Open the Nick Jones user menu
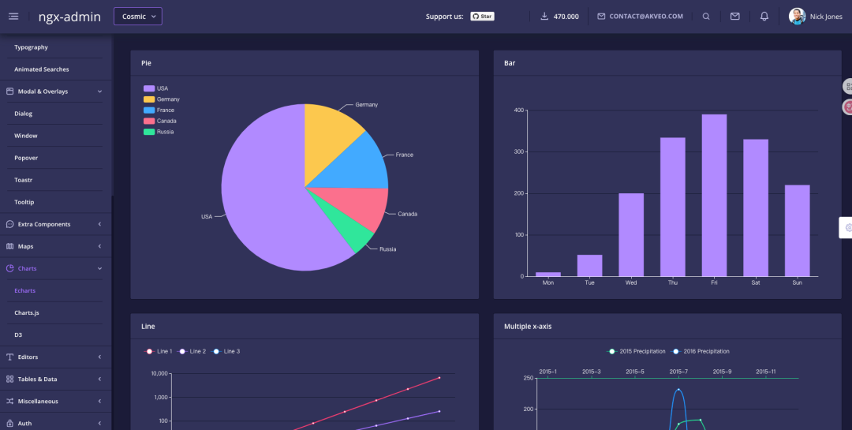The width and height of the screenshot is (852, 430). (826, 17)
